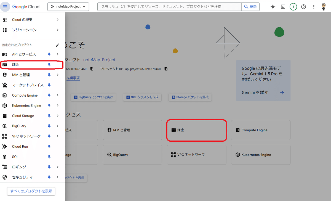Image resolution: width=331 pixels, height=201 pixels.
Task: Click the Cloud Run icon in sidebar
Action: 4,146
